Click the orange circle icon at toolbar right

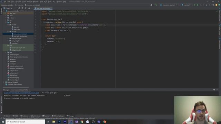coord(217,5)
